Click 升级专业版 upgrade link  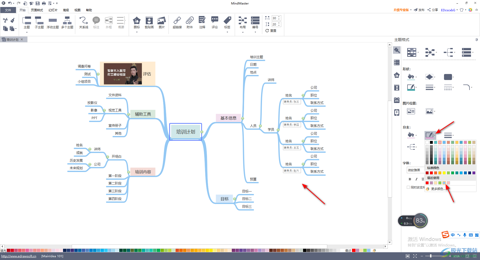pos(401,10)
